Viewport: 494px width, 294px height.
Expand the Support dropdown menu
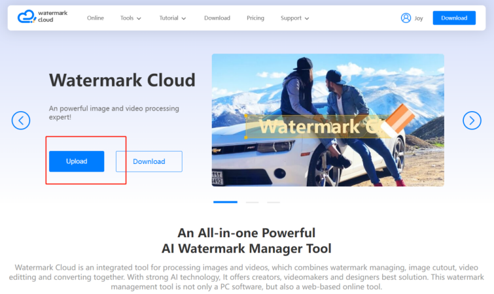coord(294,18)
